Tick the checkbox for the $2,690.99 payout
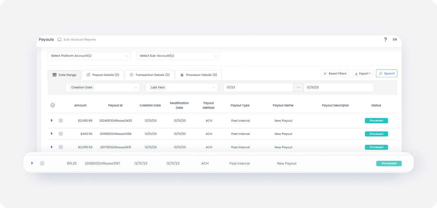The width and height of the screenshot is (437, 208). tap(61, 121)
